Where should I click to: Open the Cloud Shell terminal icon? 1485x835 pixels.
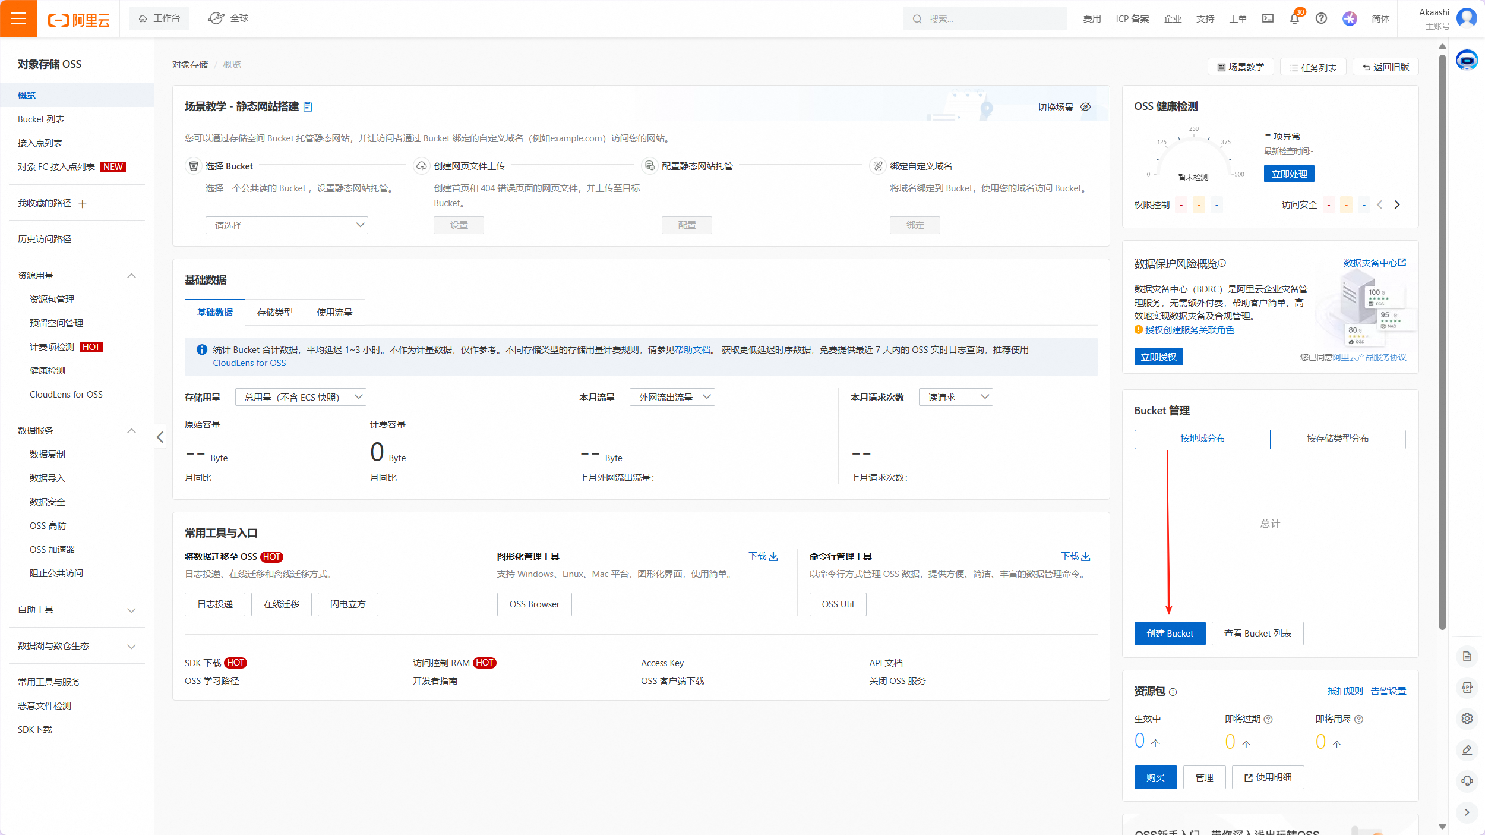pos(1268,19)
